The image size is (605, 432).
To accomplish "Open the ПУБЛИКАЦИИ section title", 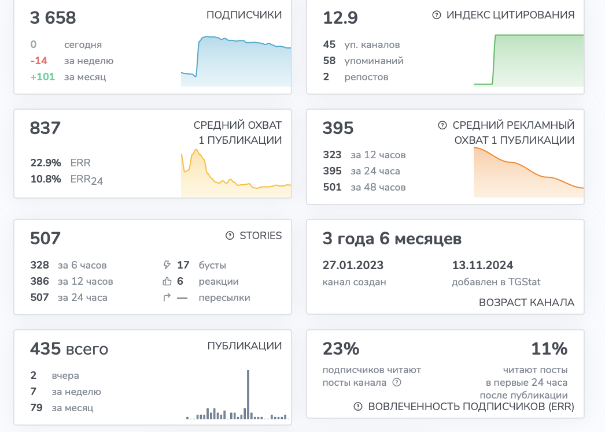I will [245, 346].
